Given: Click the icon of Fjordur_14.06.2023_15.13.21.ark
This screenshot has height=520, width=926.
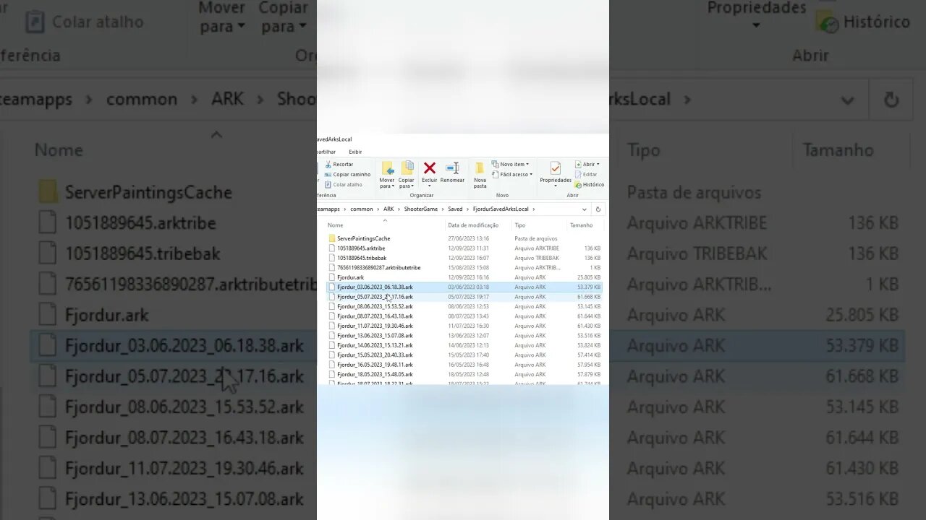Looking at the screenshot, I should click(331, 345).
